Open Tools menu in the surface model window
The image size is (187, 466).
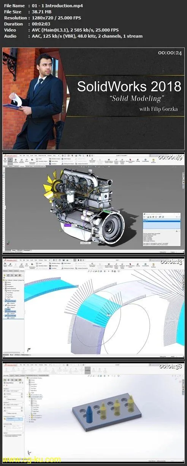[35, 260]
